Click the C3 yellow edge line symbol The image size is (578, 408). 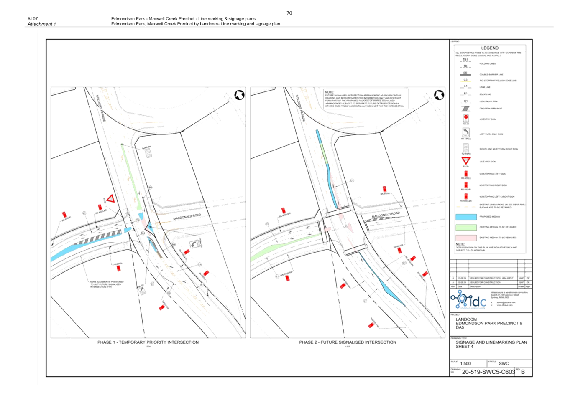point(465,80)
